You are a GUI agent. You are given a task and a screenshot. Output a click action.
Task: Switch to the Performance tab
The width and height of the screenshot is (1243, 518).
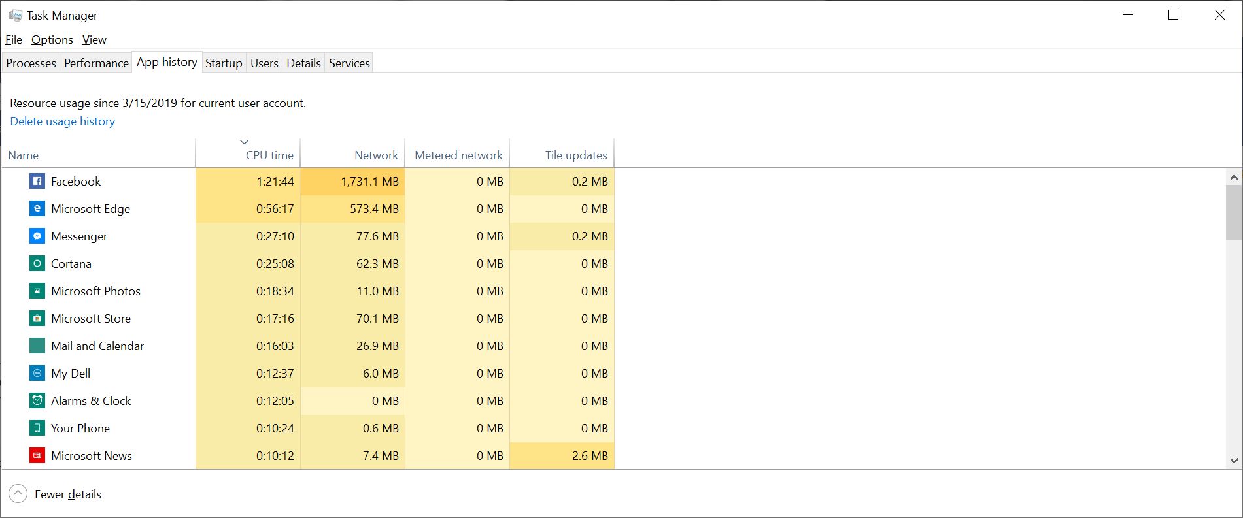coord(96,63)
